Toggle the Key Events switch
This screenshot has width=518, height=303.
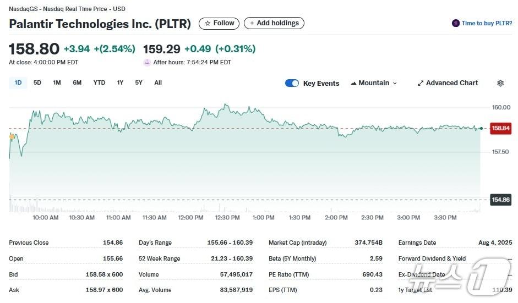click(x=292, y=83)
